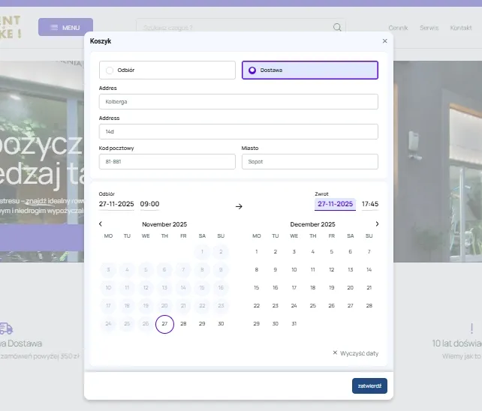Open the Odbiór time 09:00 selector
Screen dimensions: 482x411
point(149,204)
